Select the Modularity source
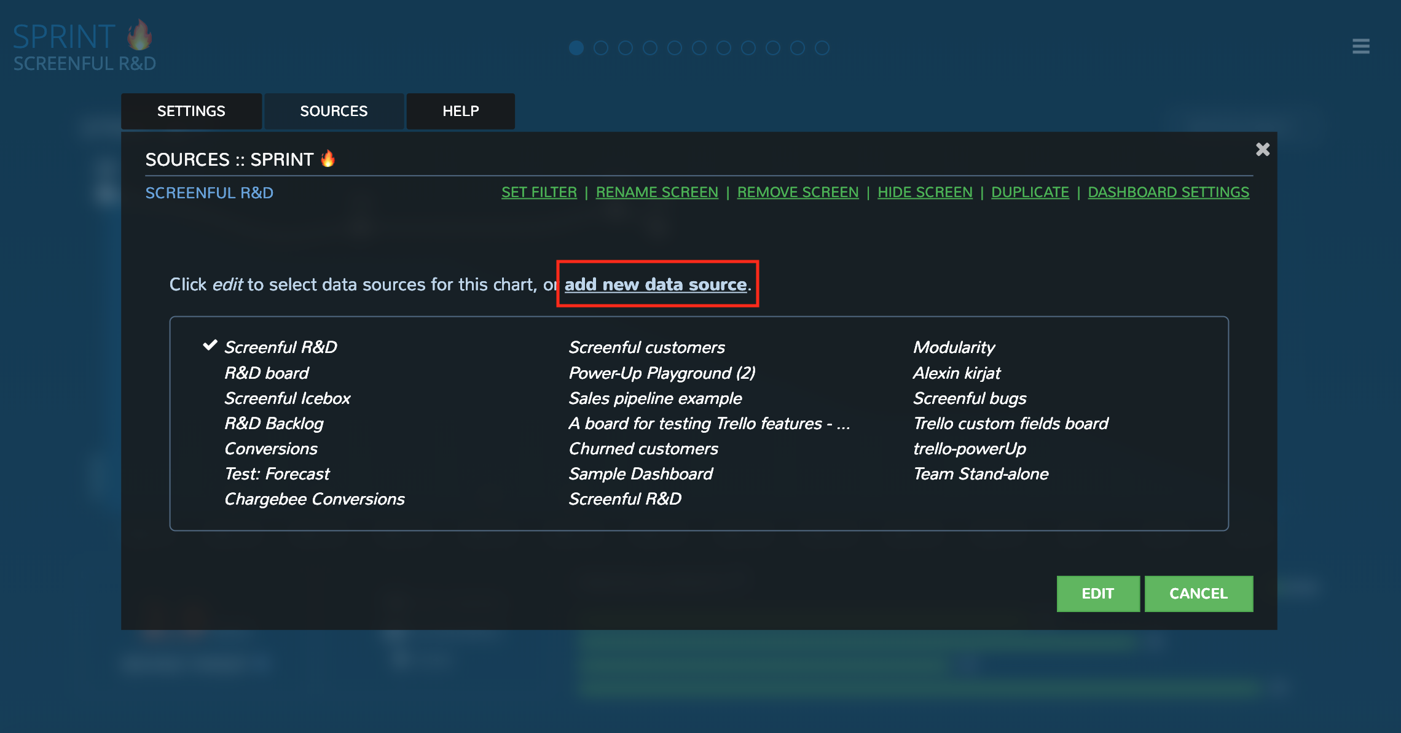The width and height of the screenshot is (1401, 733). click(954, 347)
